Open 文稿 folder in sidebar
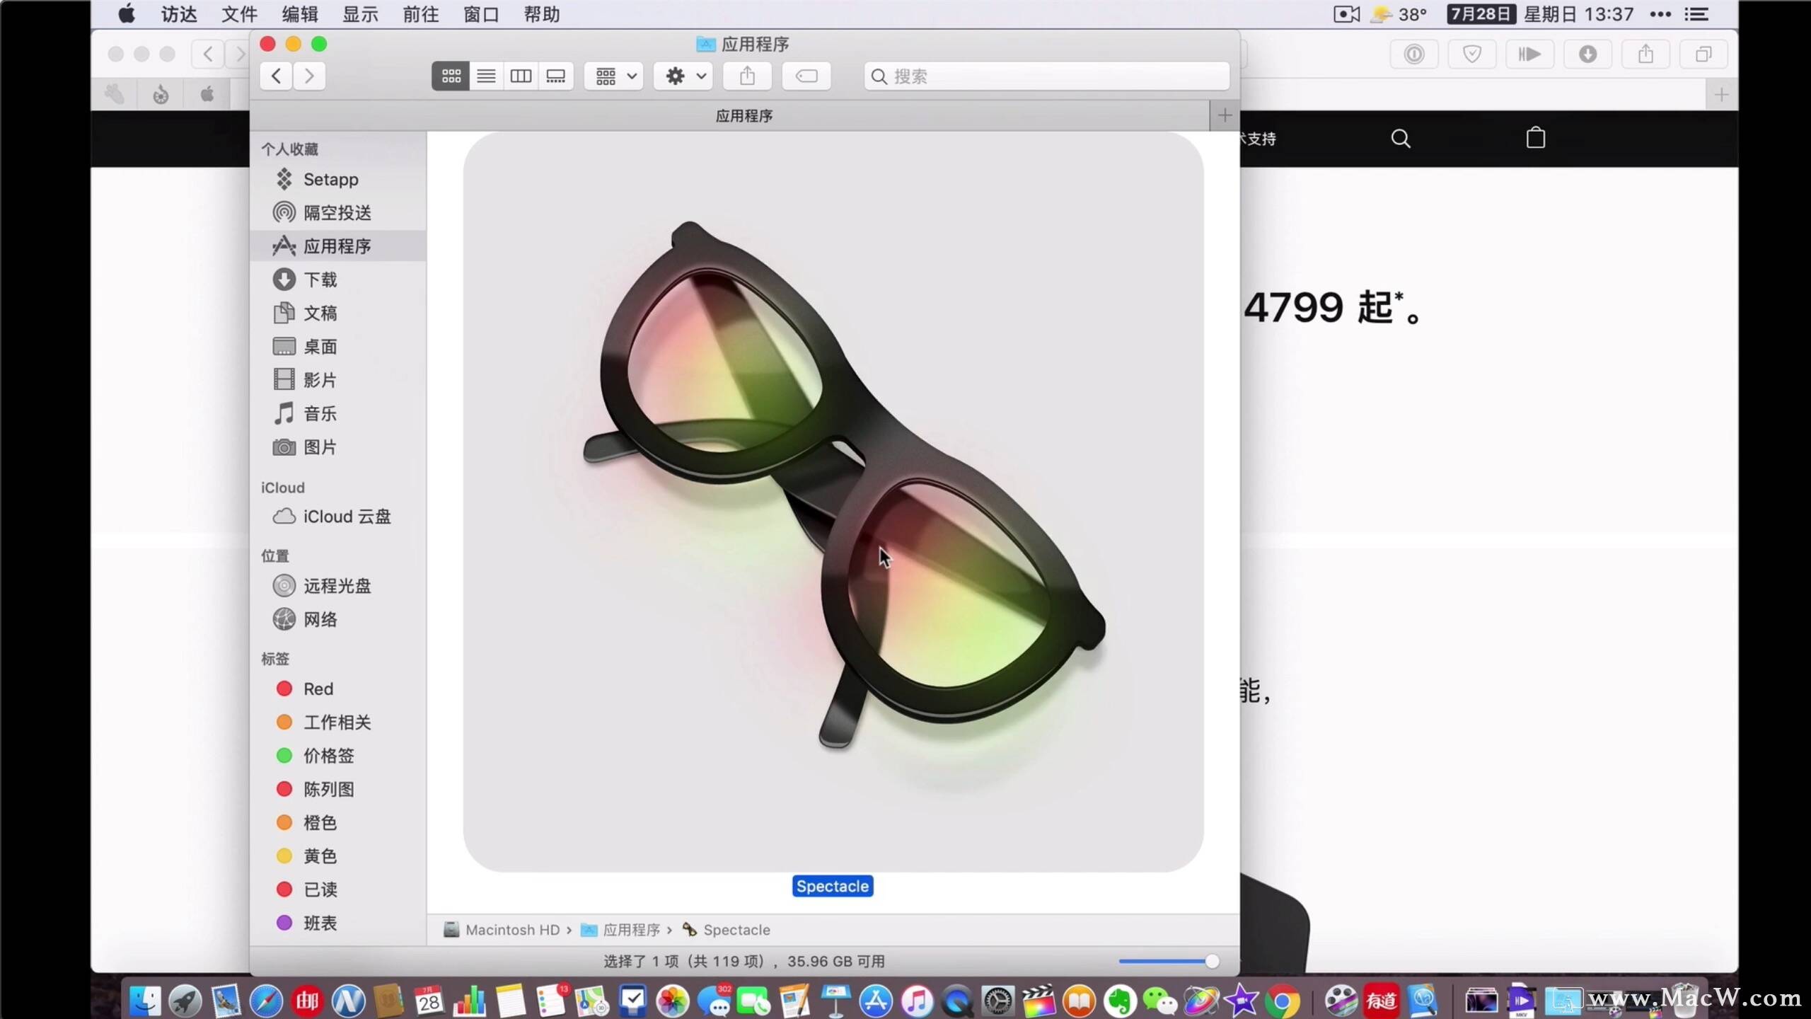This screenshot has height=1019, width=1811. 338,313
